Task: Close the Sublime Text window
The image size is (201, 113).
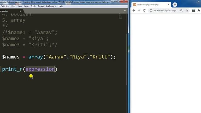Action: pyautogui.click(x=124, y=2)
